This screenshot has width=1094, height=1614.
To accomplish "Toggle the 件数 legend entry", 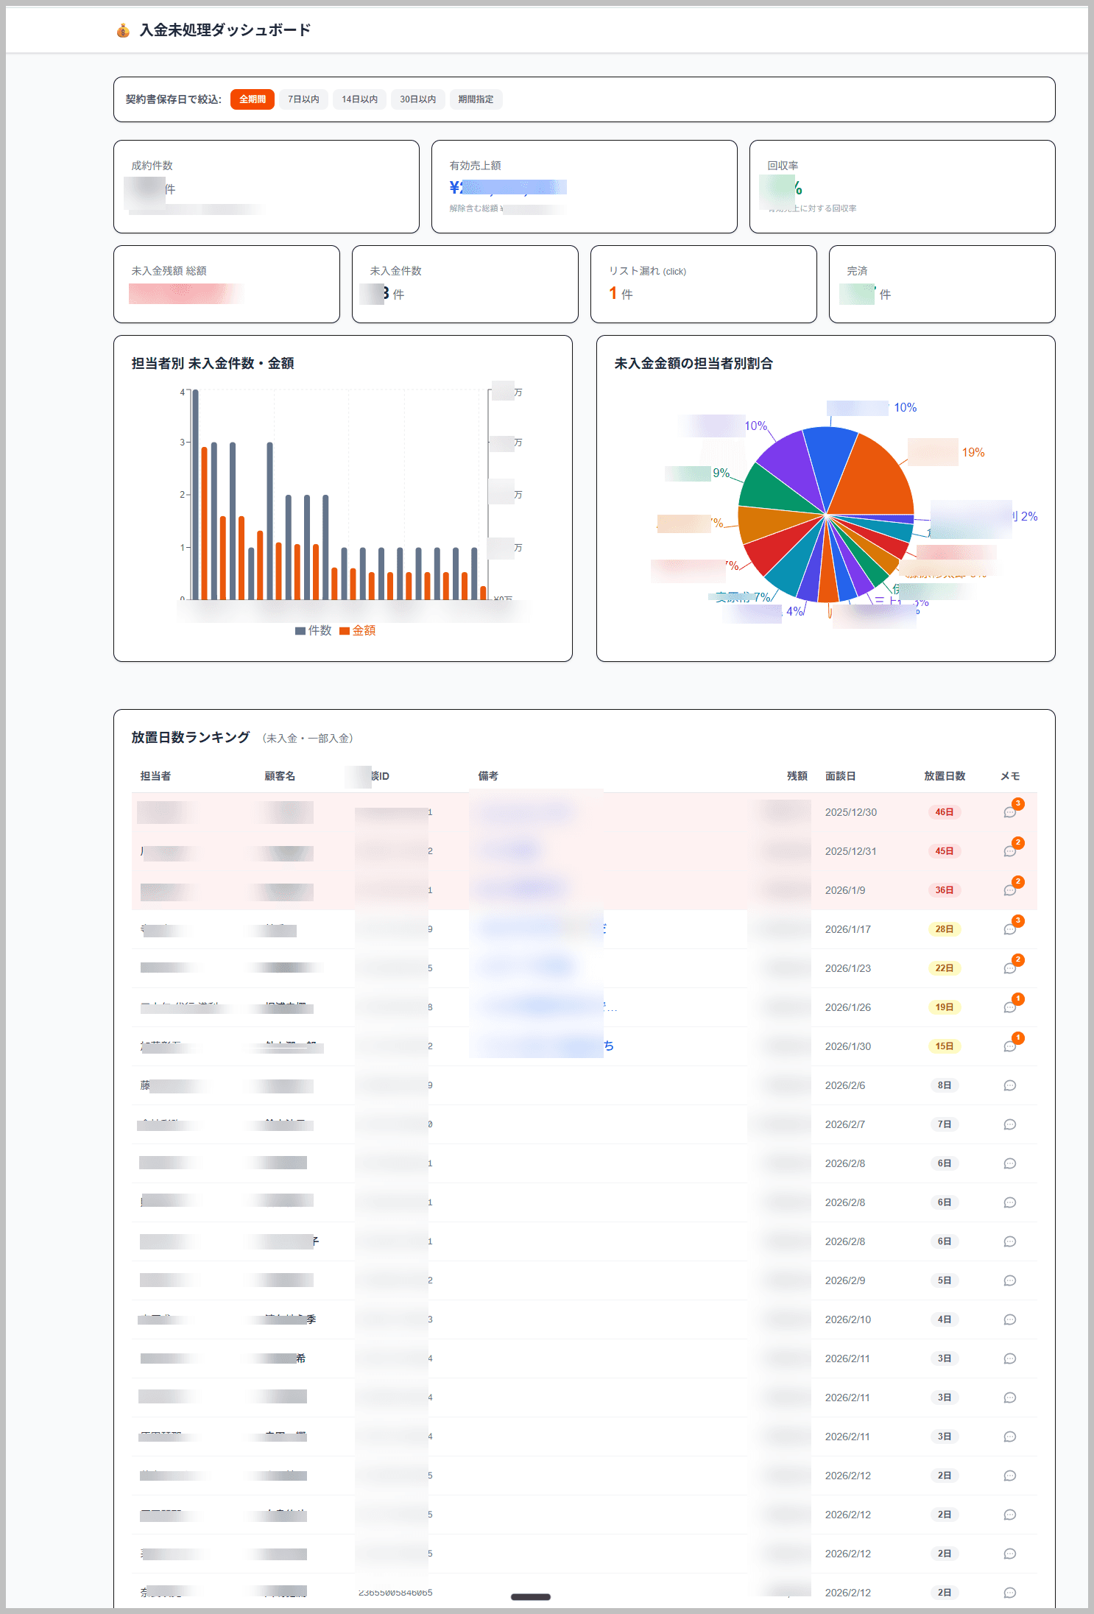I will 313,630.
